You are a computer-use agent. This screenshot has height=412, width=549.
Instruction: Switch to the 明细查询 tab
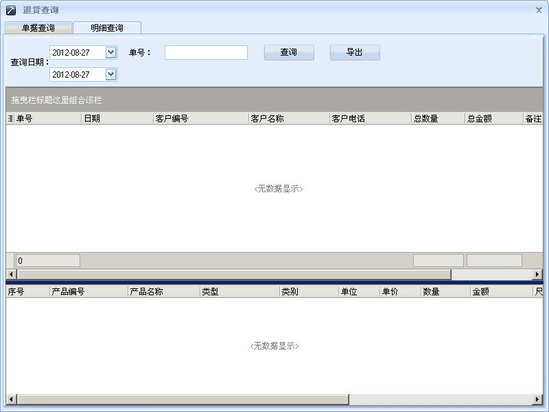click(x=107, y=27)
